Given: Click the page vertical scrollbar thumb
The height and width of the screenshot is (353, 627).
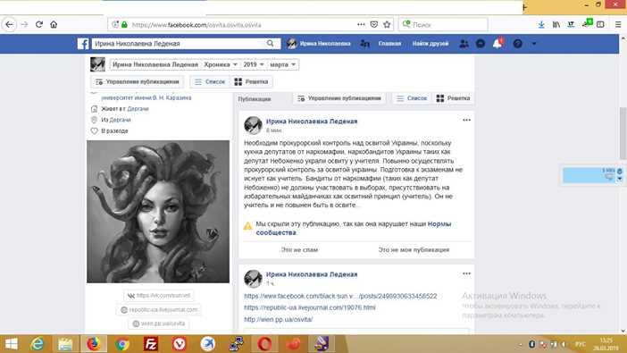Looking at the screenshot, I should pyautogui.click(x=623, y=133).
